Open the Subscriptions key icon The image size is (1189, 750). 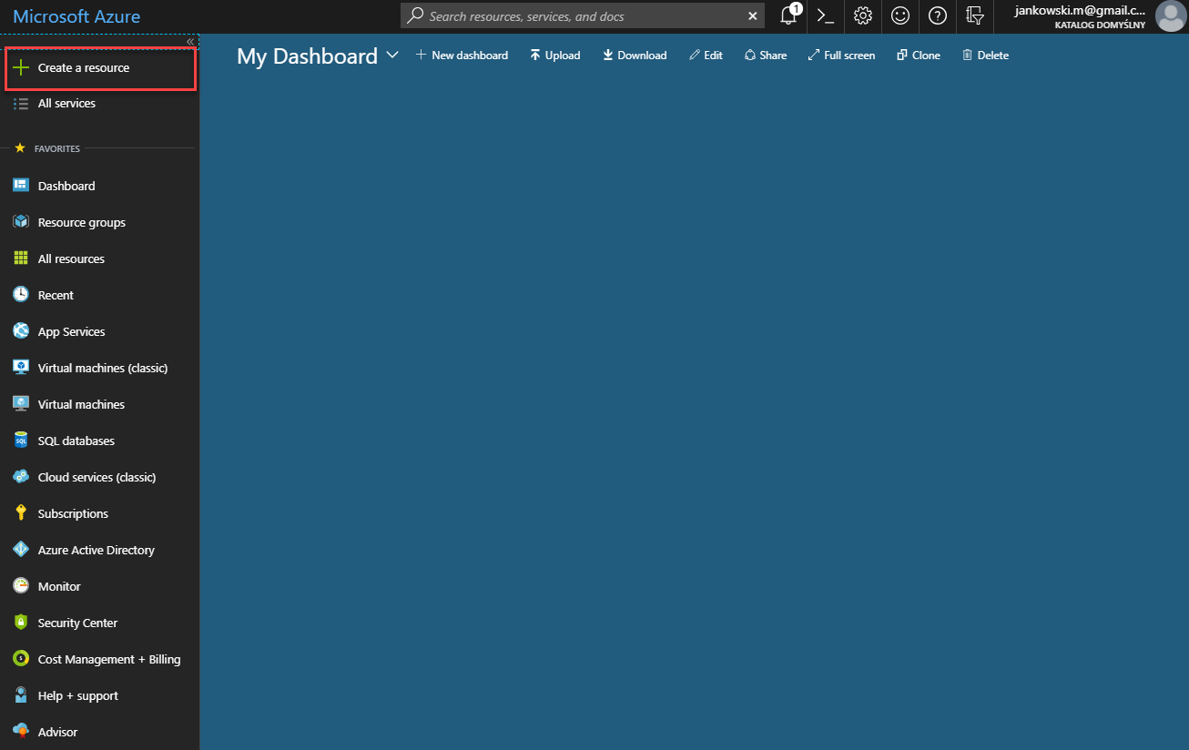[x=21, y=513]
